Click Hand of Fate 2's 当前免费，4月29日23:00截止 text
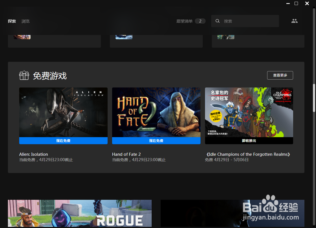Viewport: 316px width, 228px height. [x=139, y=160]
